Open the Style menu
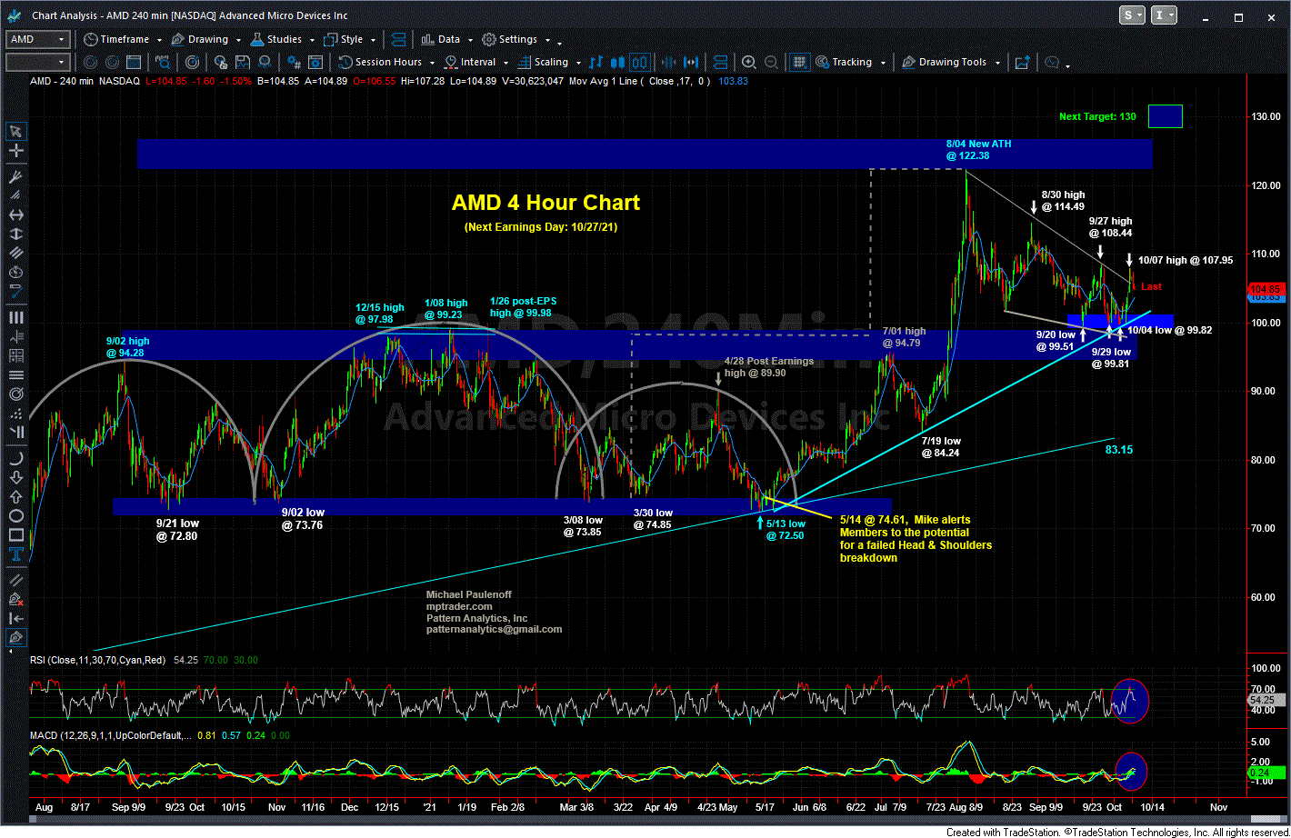 [x=349, y=39]
